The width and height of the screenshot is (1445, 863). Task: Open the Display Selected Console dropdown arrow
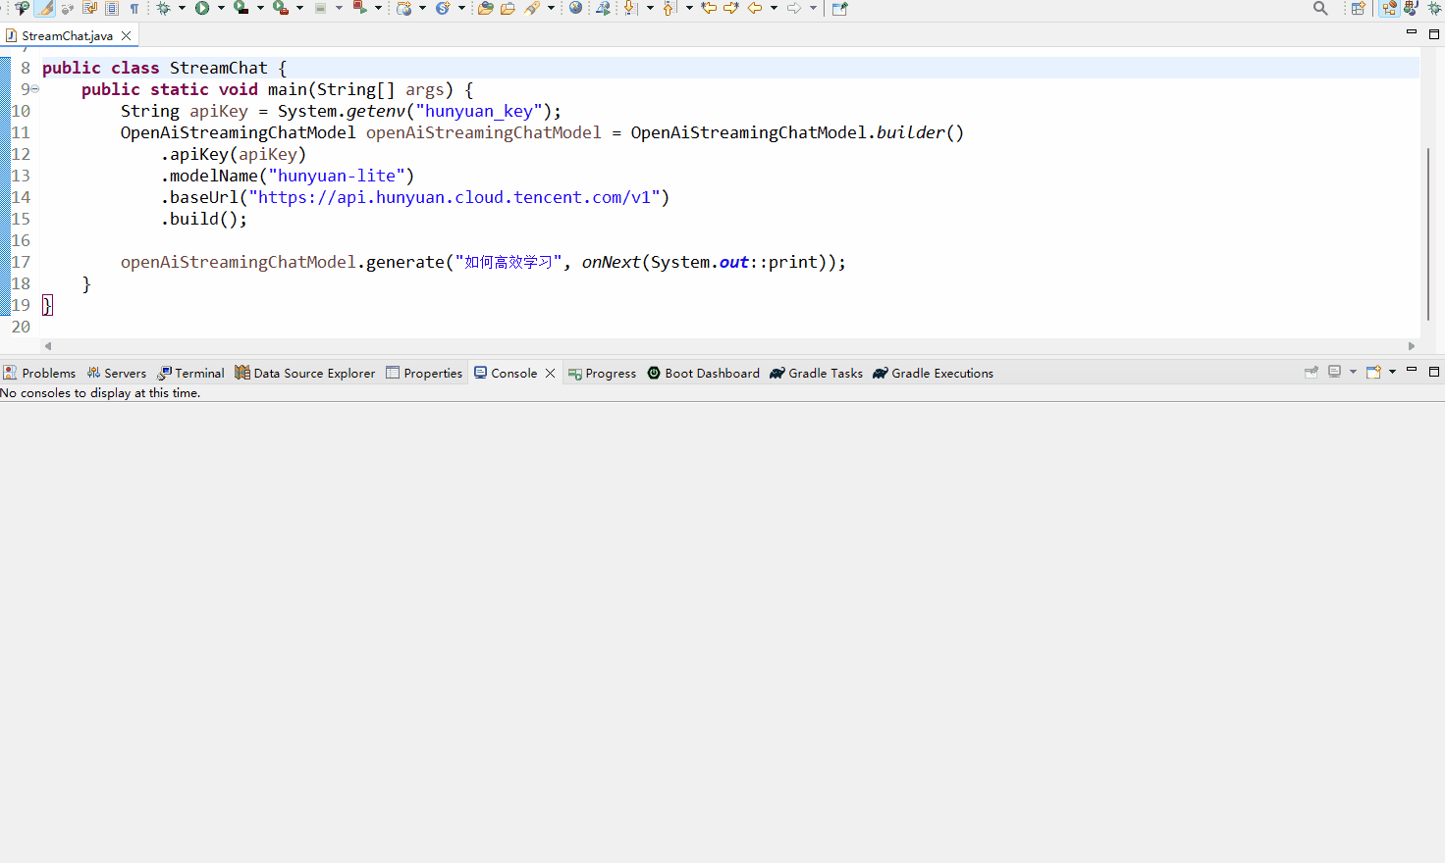pyautogui.click(x=1353, y=372)
